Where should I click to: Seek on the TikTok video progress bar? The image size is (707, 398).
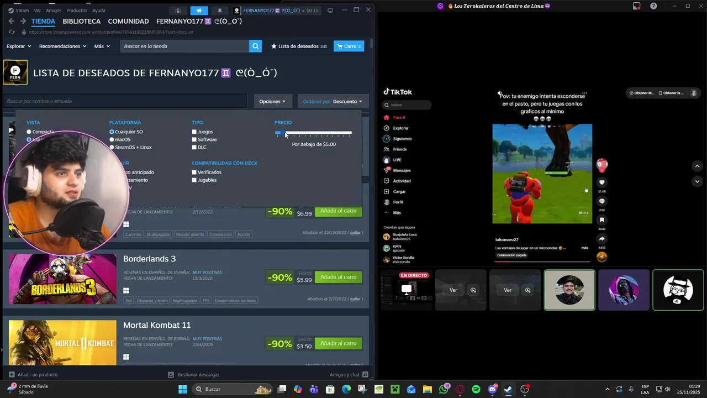(x=542, y=261)
